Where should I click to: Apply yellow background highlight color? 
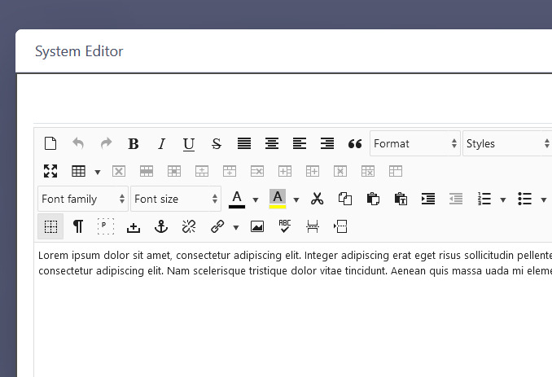click(x=278, y=199)
